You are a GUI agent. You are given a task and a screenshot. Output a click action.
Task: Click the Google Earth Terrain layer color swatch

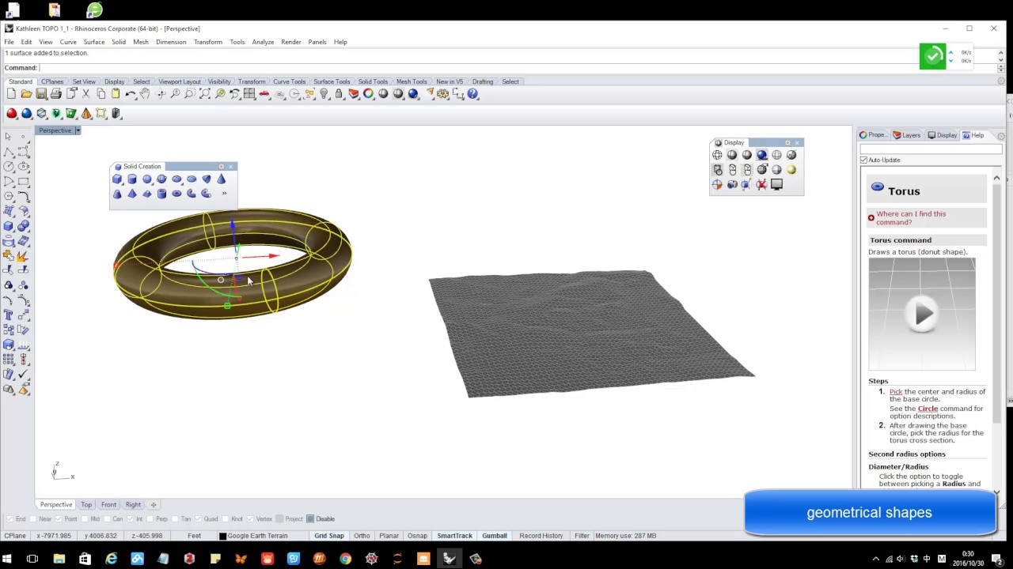222,537
